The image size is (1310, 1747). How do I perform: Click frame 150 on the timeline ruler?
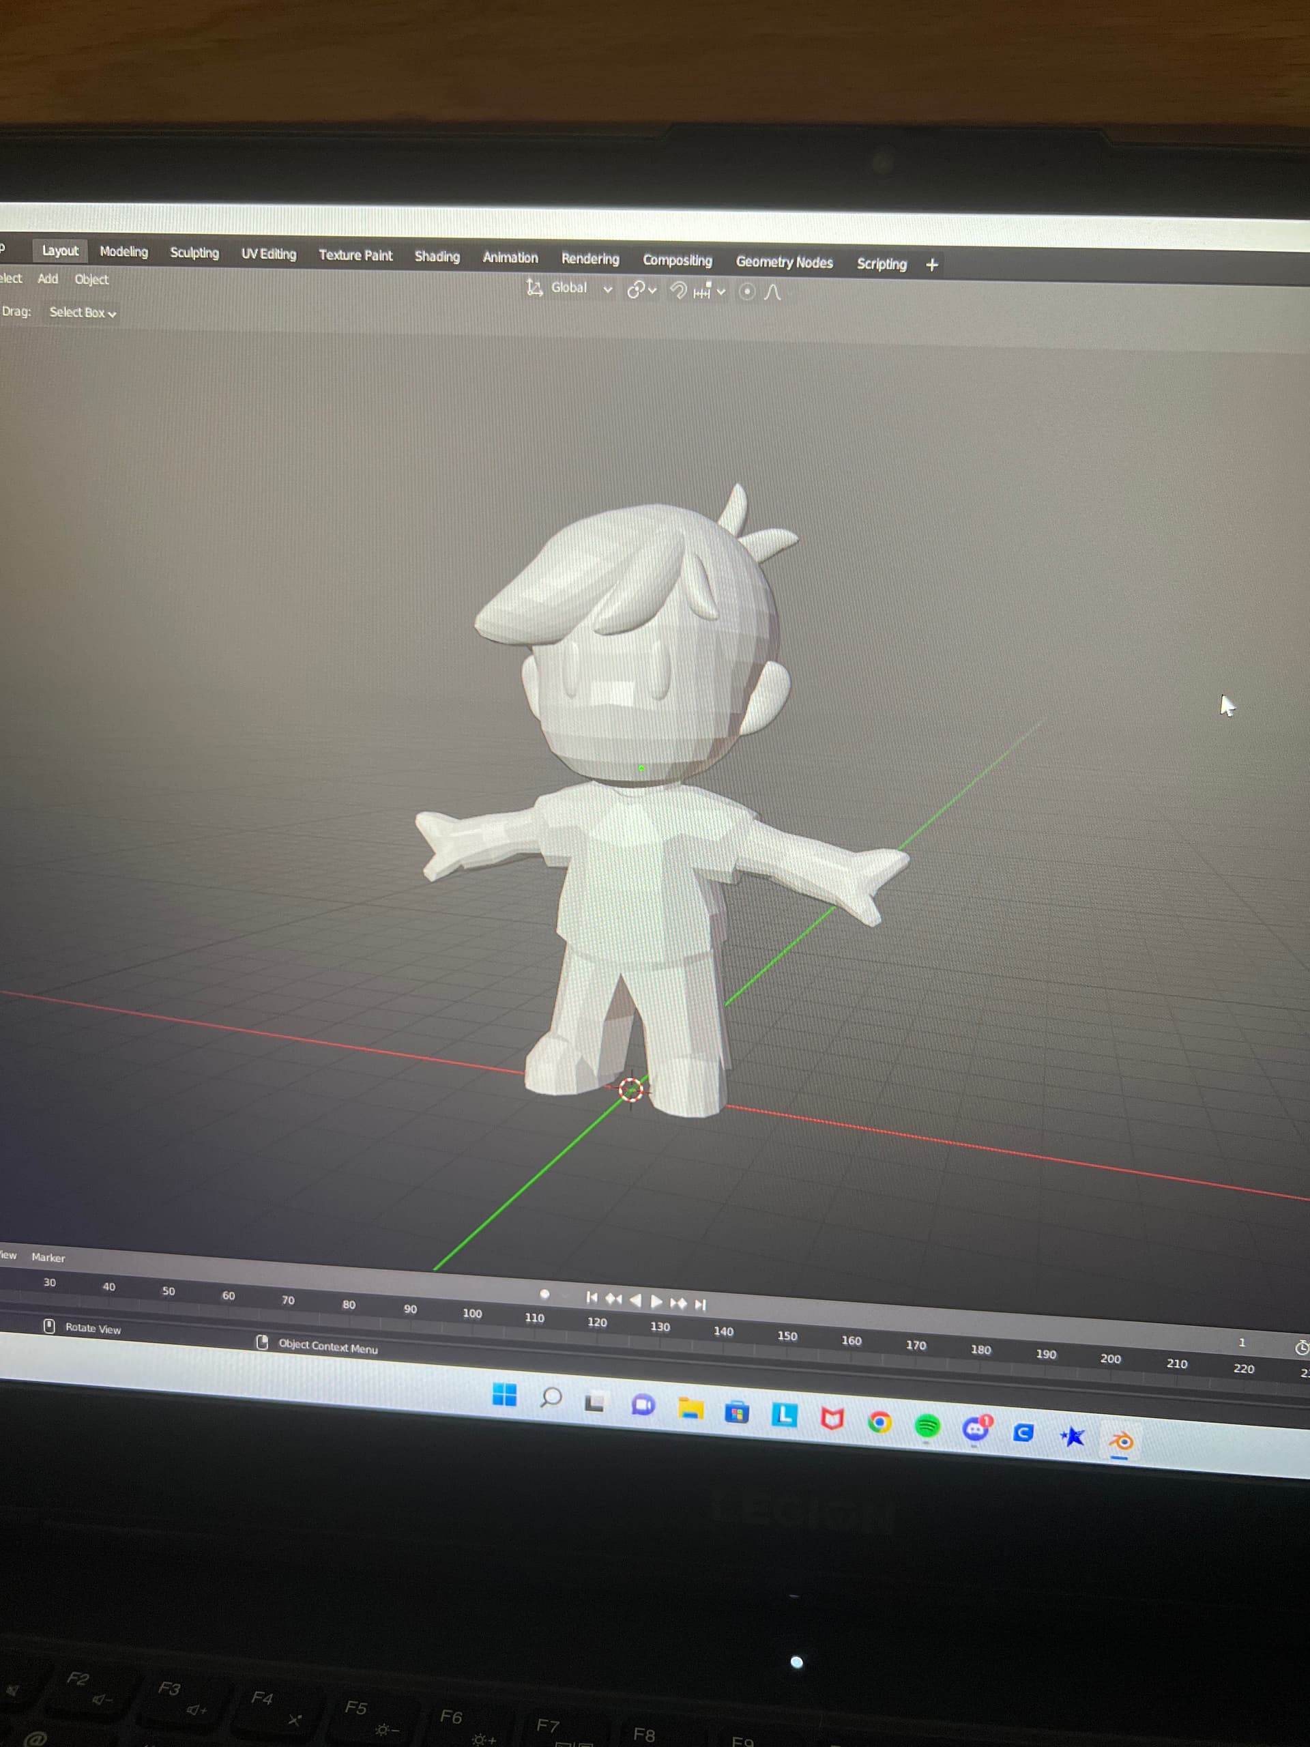click(787, 1336)
